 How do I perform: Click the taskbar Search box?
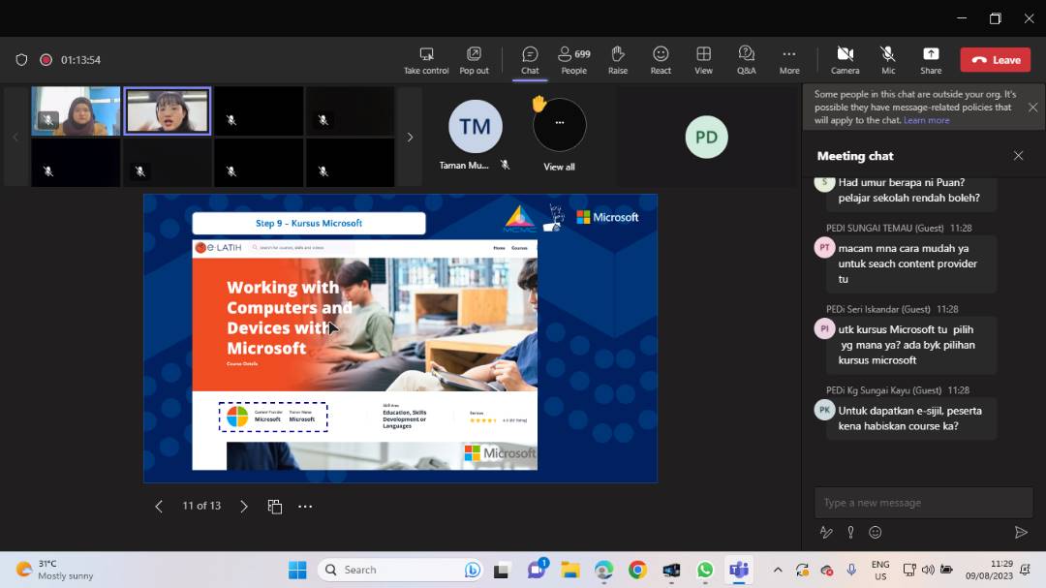(x=399, y=570)
